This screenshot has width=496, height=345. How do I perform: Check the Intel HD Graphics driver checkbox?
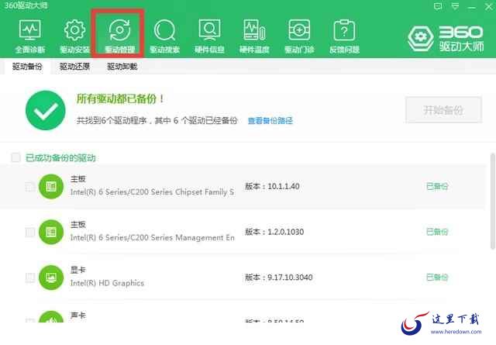(29, 278)
